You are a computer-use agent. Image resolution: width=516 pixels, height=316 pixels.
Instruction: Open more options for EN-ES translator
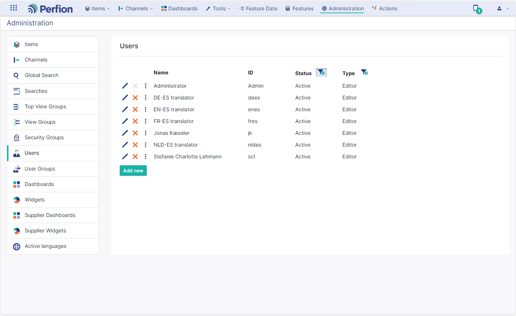(146, 109)
